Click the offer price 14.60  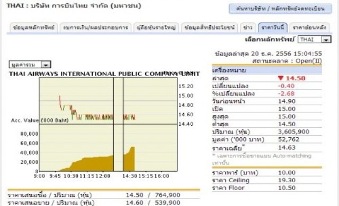tap(135, 203)
